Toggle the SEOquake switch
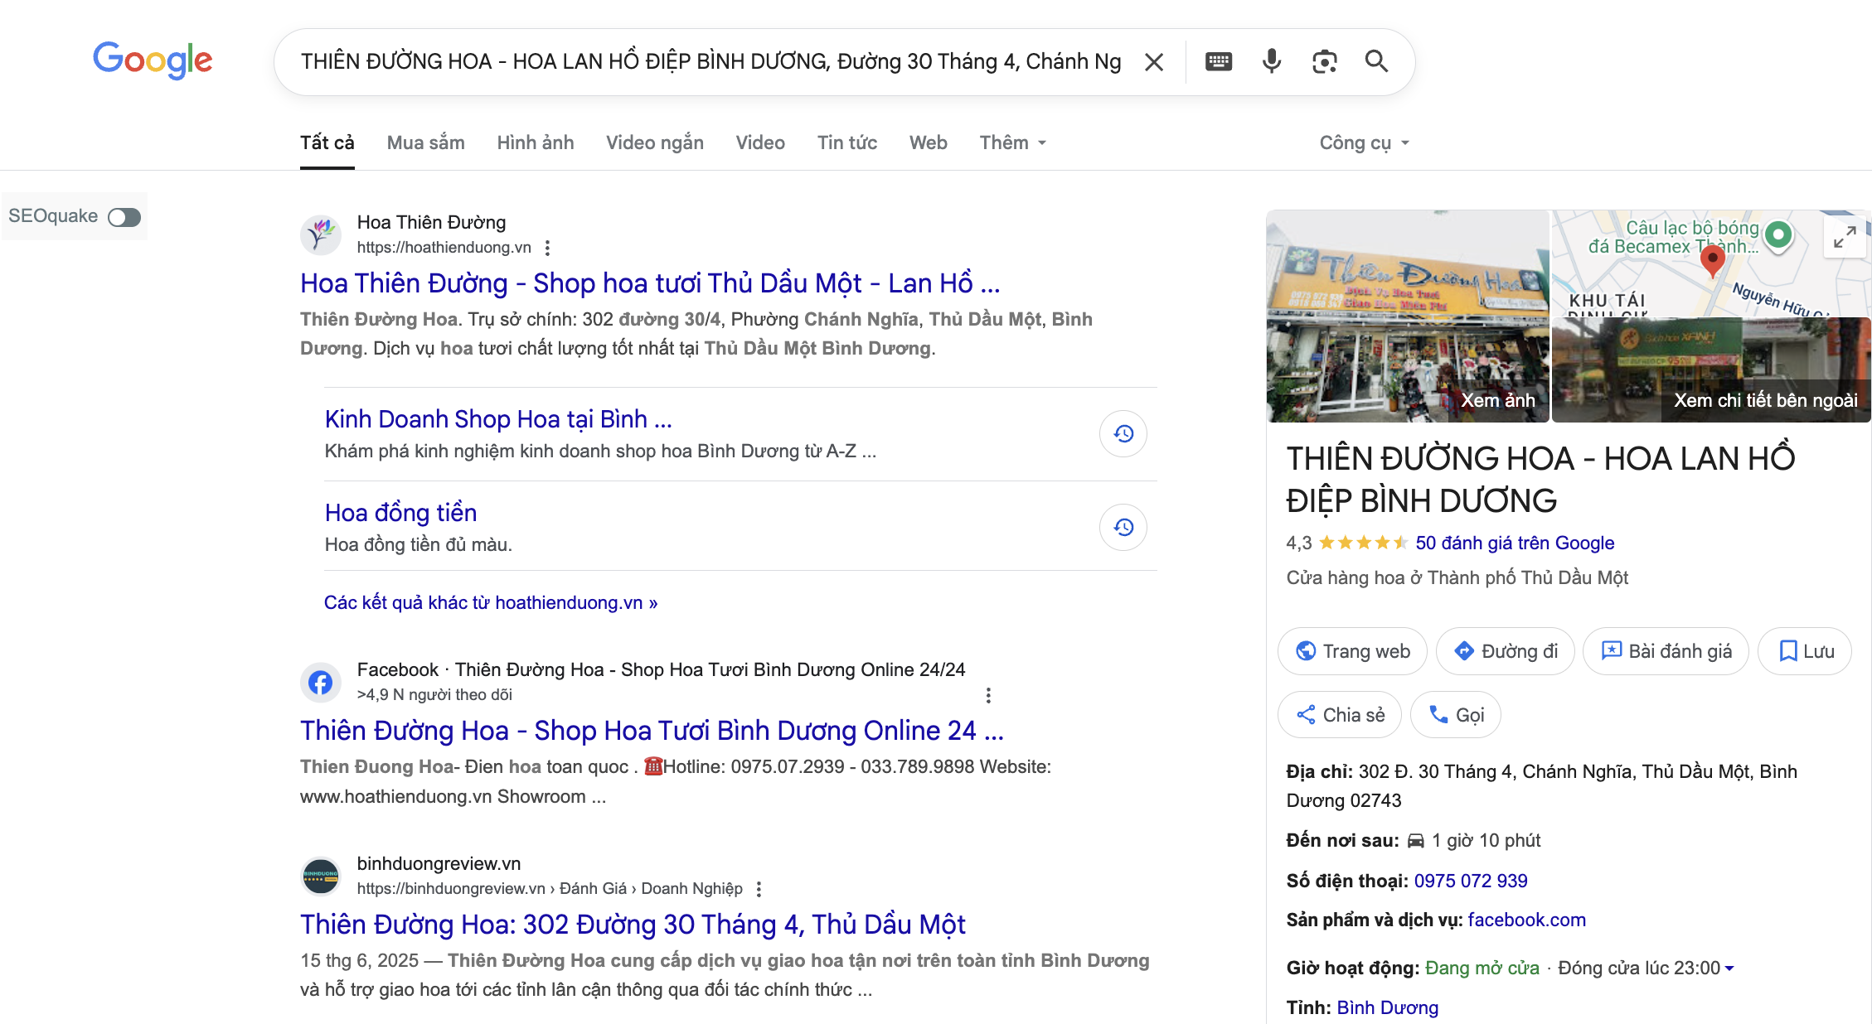The width and height of the screenshot is (1872, 1024). [124, 217]
